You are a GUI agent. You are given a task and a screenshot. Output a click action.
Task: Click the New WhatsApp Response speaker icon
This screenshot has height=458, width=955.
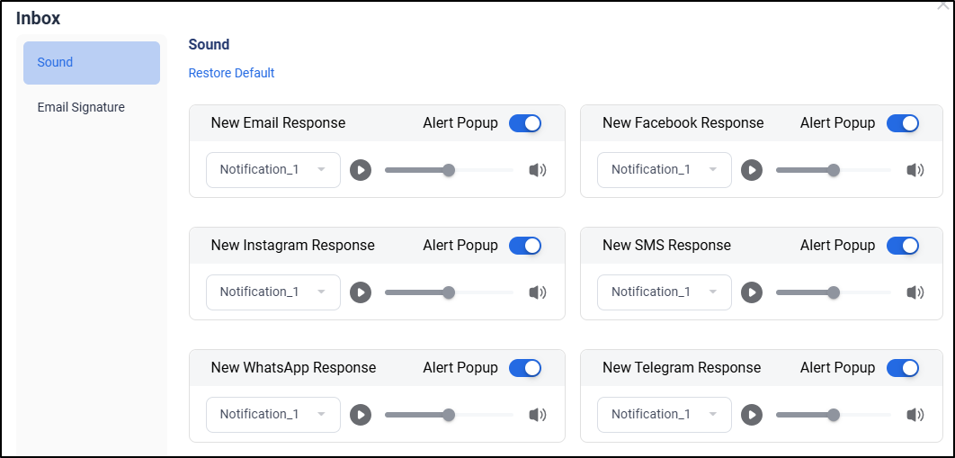[x=538, y=415]
